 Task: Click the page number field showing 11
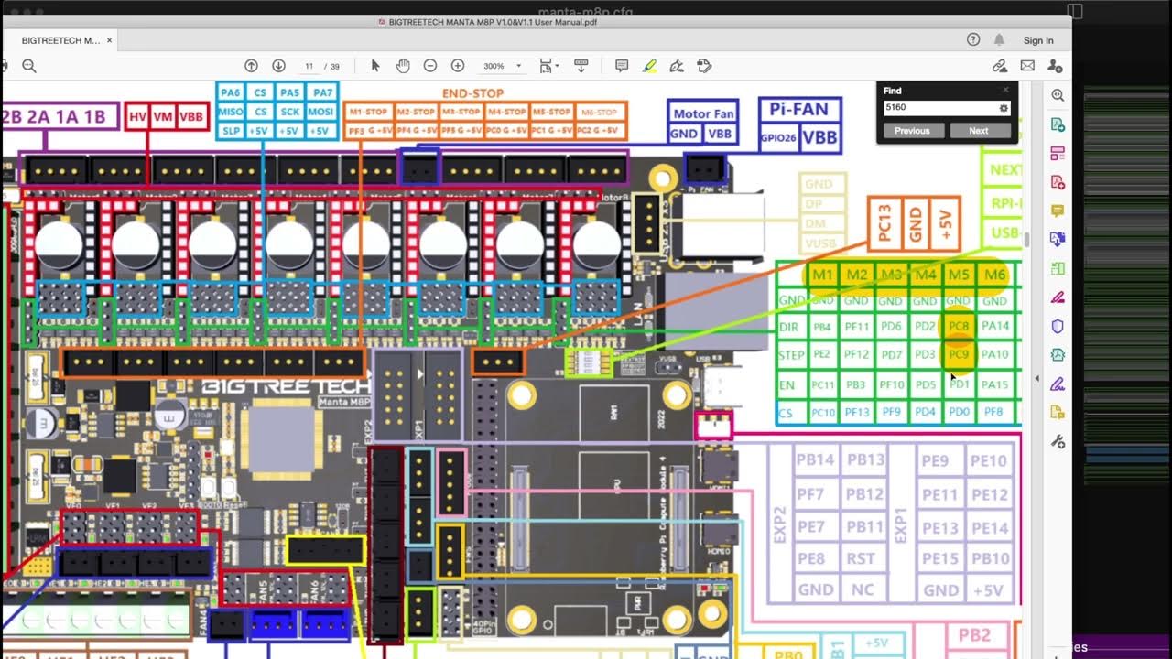(309, 66)
